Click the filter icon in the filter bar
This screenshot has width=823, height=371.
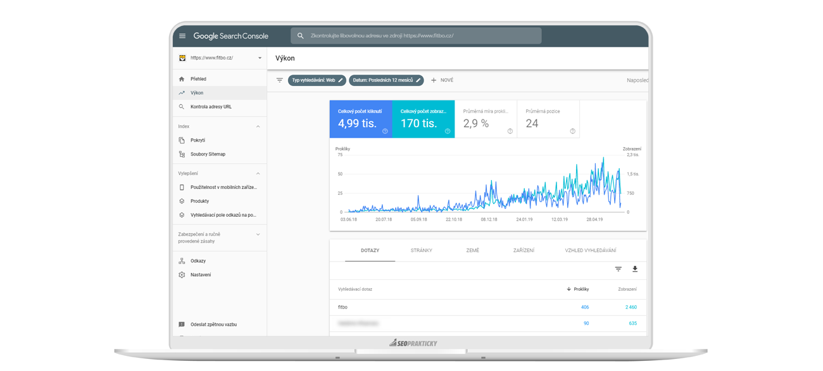coord(279,80)
